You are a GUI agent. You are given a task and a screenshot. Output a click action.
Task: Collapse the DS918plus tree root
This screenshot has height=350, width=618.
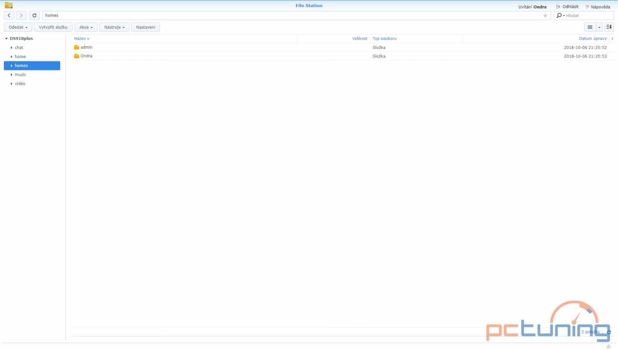click(6, 39)
